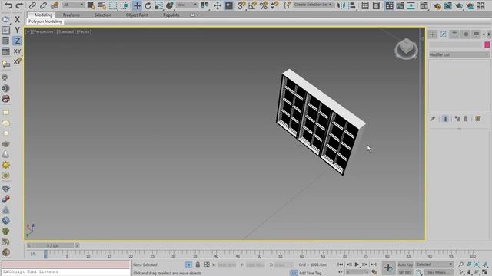
Task: Open the Schematic View
Action: tap(411, 5)
